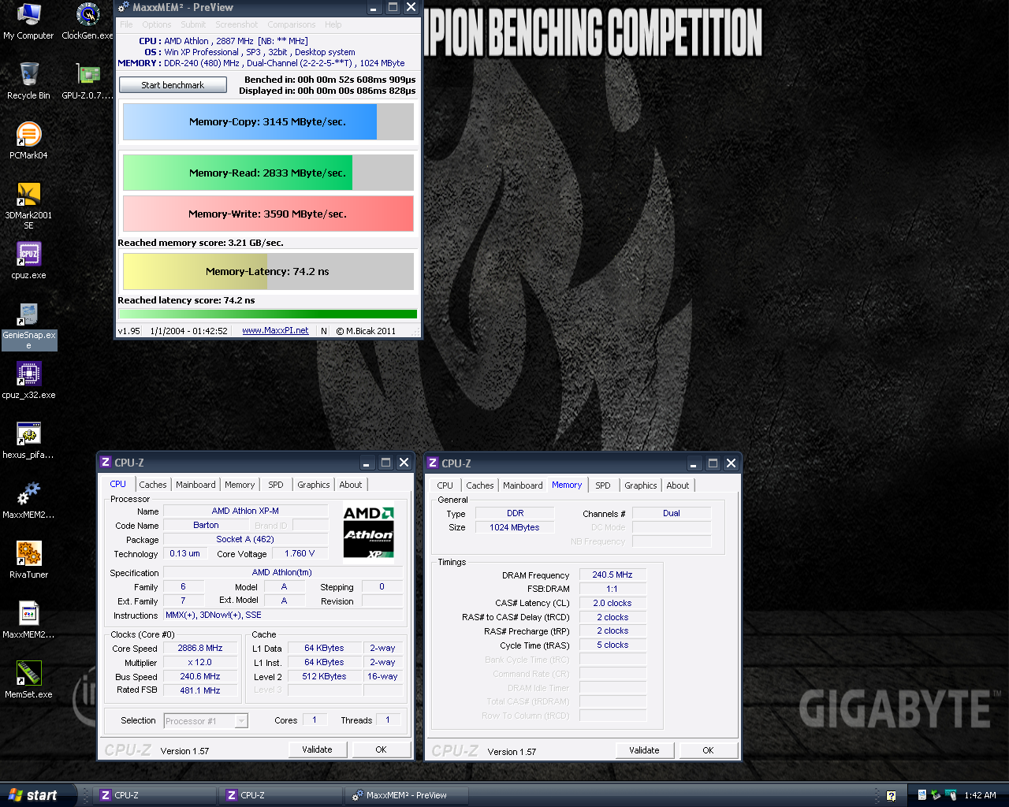Click the taskbar clock showing 1:42 AM
Viewport: 1009px width, 807px height.
click(980, 795)
